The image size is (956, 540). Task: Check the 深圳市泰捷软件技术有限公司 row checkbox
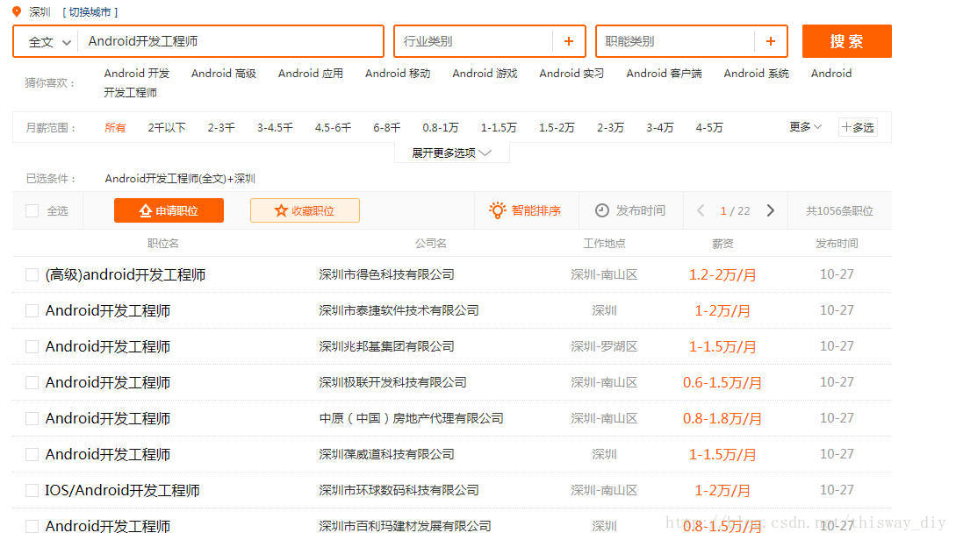coord(32,311)
